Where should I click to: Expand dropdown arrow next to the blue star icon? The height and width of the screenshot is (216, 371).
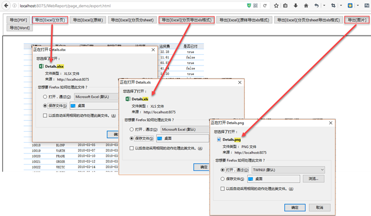pyautogui.click(x=358, y=5)
